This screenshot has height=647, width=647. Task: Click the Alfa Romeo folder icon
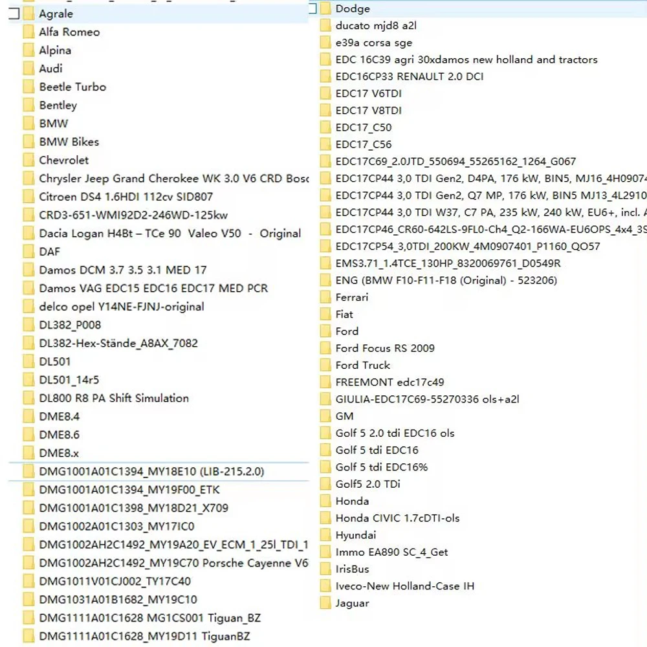click(28, 32)
